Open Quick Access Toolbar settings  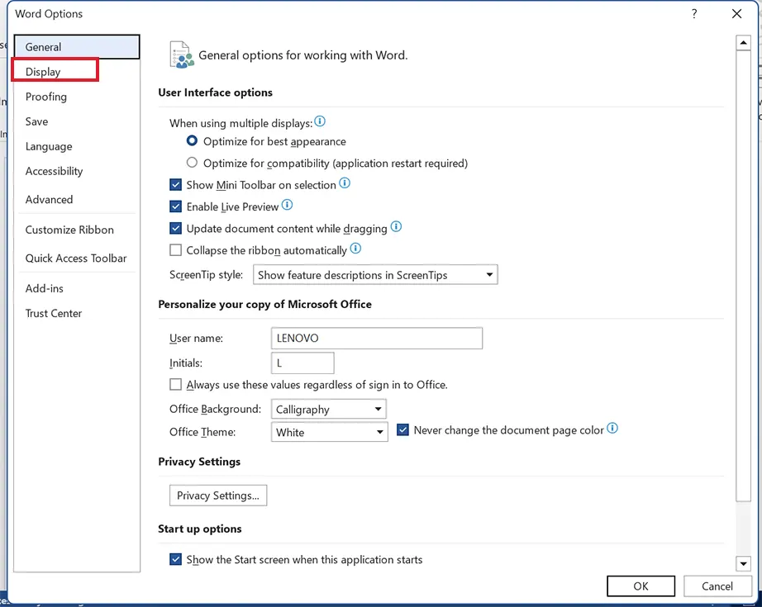click(77, 258)
